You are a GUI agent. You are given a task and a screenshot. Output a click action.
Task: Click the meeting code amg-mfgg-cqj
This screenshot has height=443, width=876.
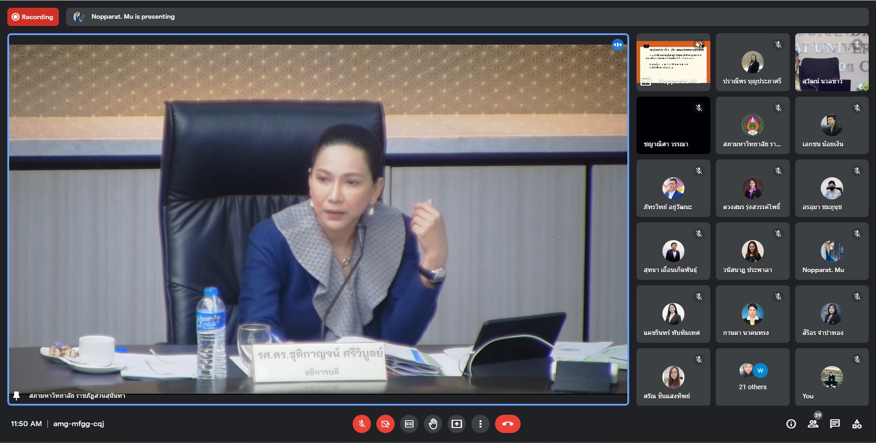point(78,424)
